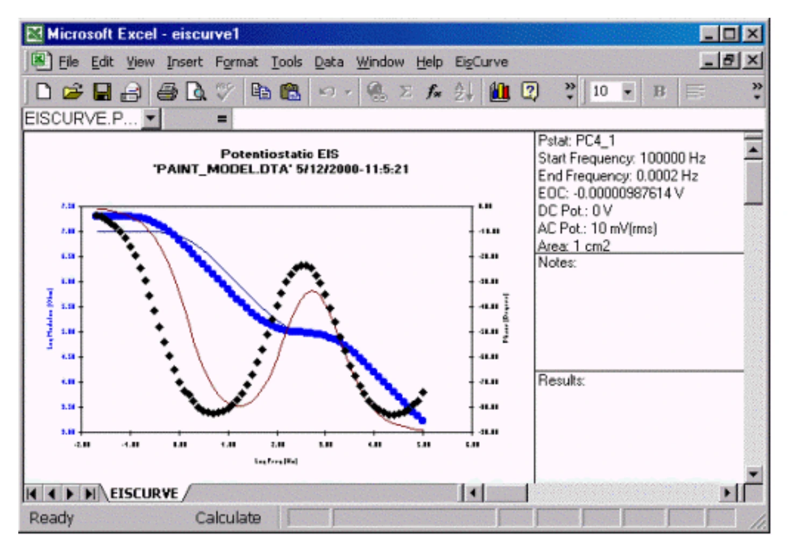The image size is (789, 535).
Task: Click the Paste clipboard icon
Action: point(290,91)
